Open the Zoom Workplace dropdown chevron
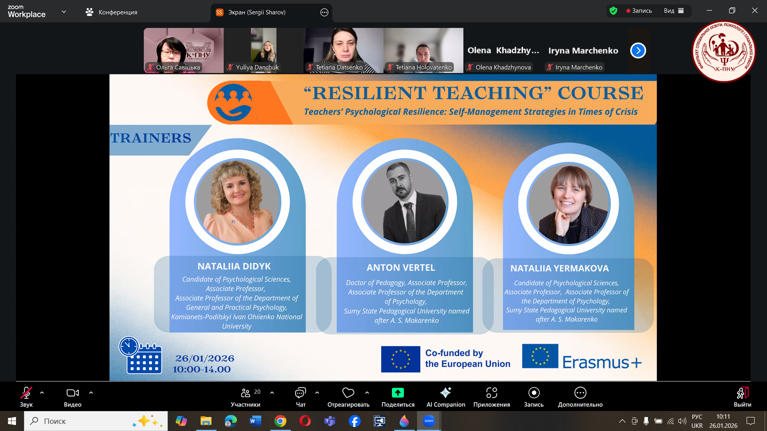 tap(64, 12)
